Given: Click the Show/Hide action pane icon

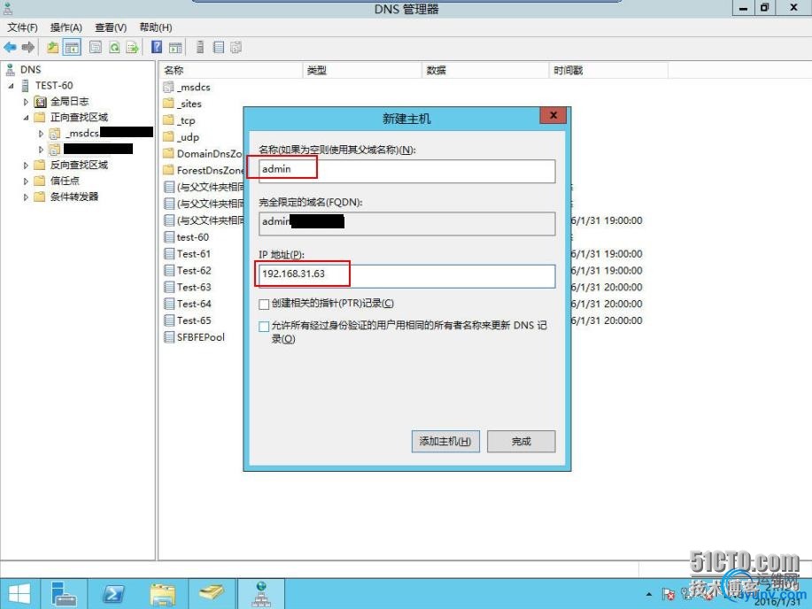Looking at the screenshot, I should click(x=175, y=47).
